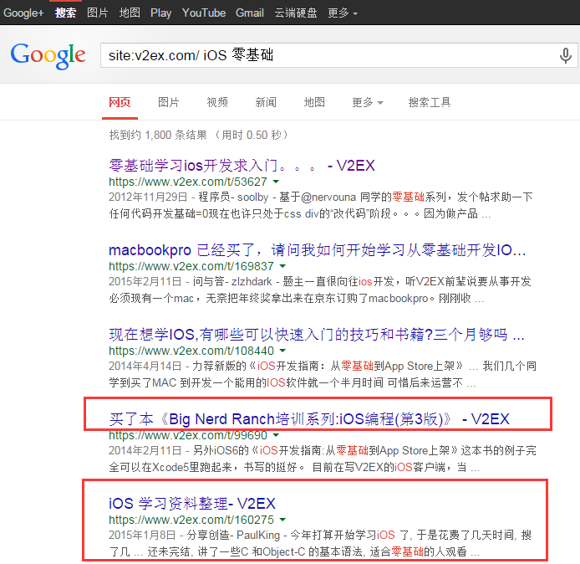This screenshot has height=564, width=580.
Task: Click URL text https://www.v2ex.com/t/169837
Action: coord(191,266)
